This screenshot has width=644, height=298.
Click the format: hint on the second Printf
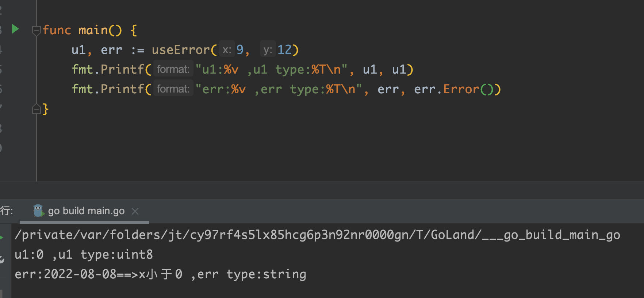173,89
